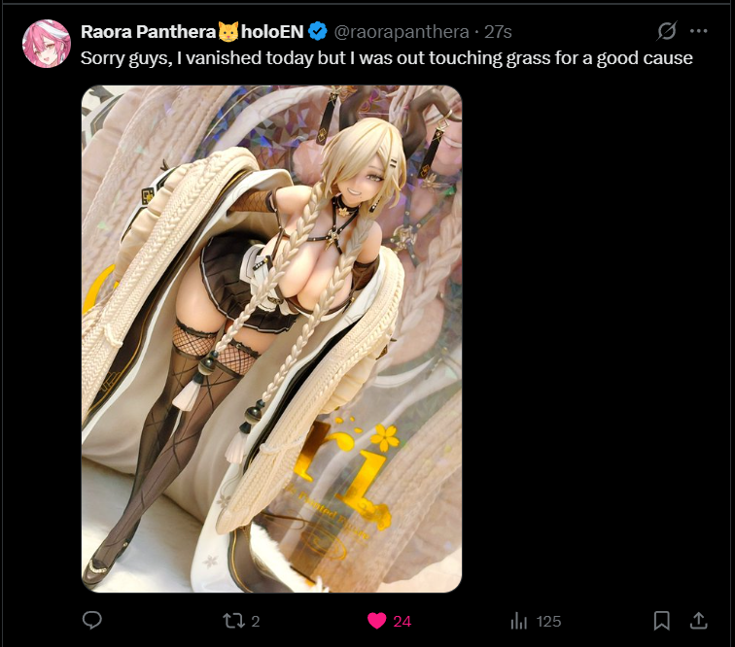Click the Raora Panthera display name
The width and height of the screenshot is (735, 647).
coord(148,32)
